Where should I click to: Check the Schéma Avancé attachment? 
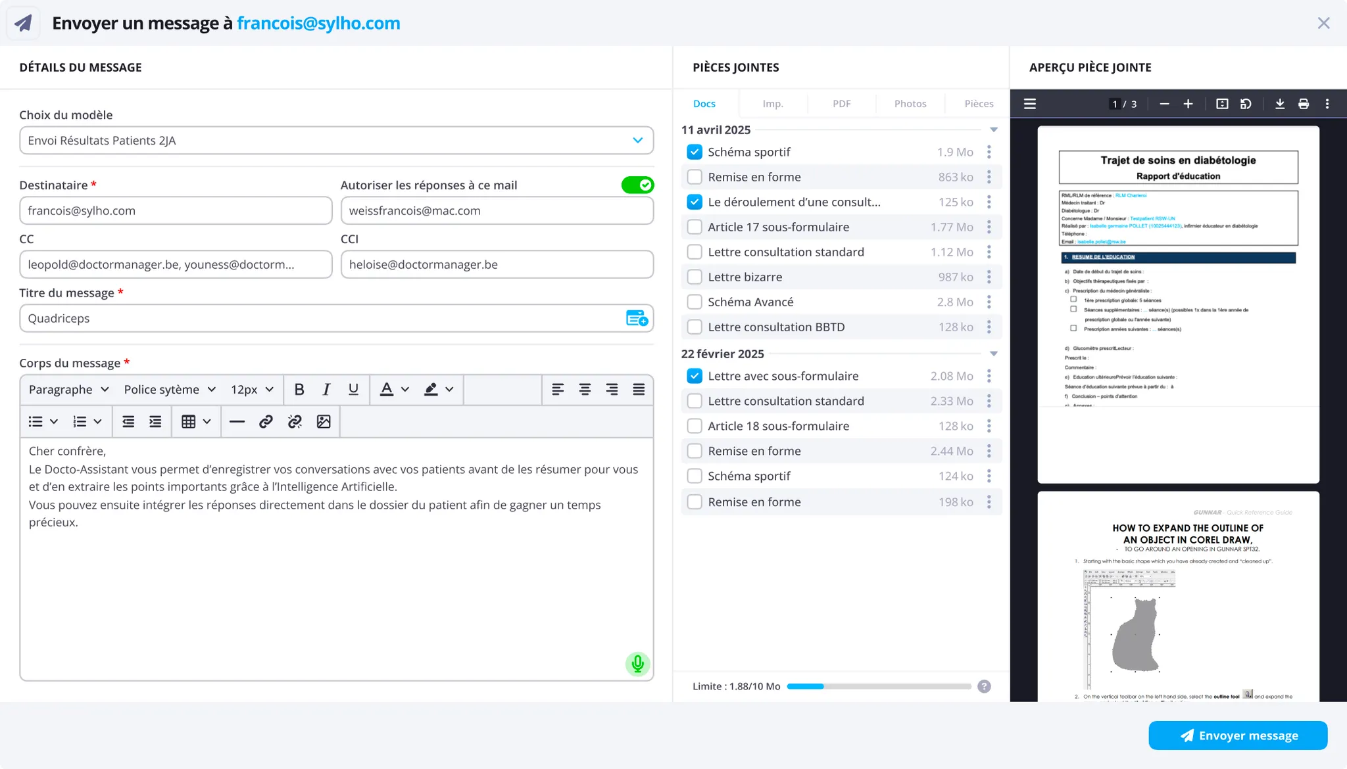click(x=695, y=302)
